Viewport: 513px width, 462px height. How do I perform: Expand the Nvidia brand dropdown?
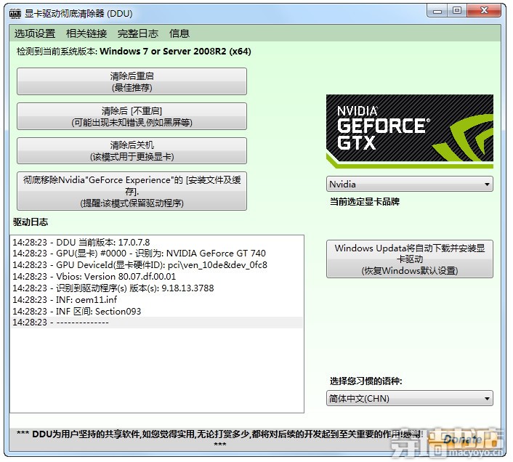tap(410, 184)
